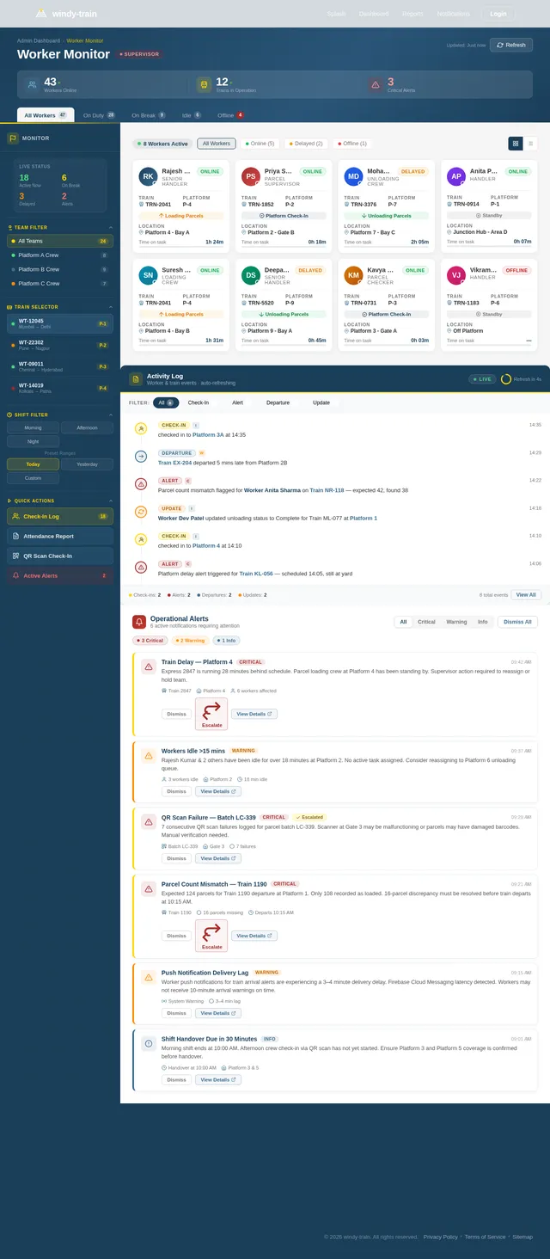Select the Night shift filter
550x1259 pixels.
pyautogui.click(x=34, y=441)
